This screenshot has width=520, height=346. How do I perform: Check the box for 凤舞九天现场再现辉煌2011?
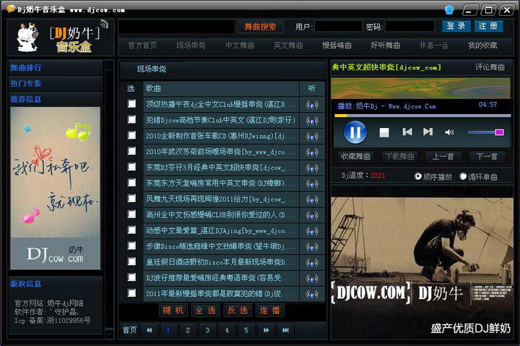pyautogui.click(x=131, y=198)
